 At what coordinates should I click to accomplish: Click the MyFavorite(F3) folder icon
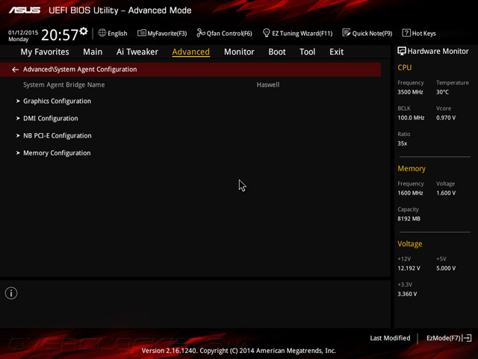(x=142, y=33)
